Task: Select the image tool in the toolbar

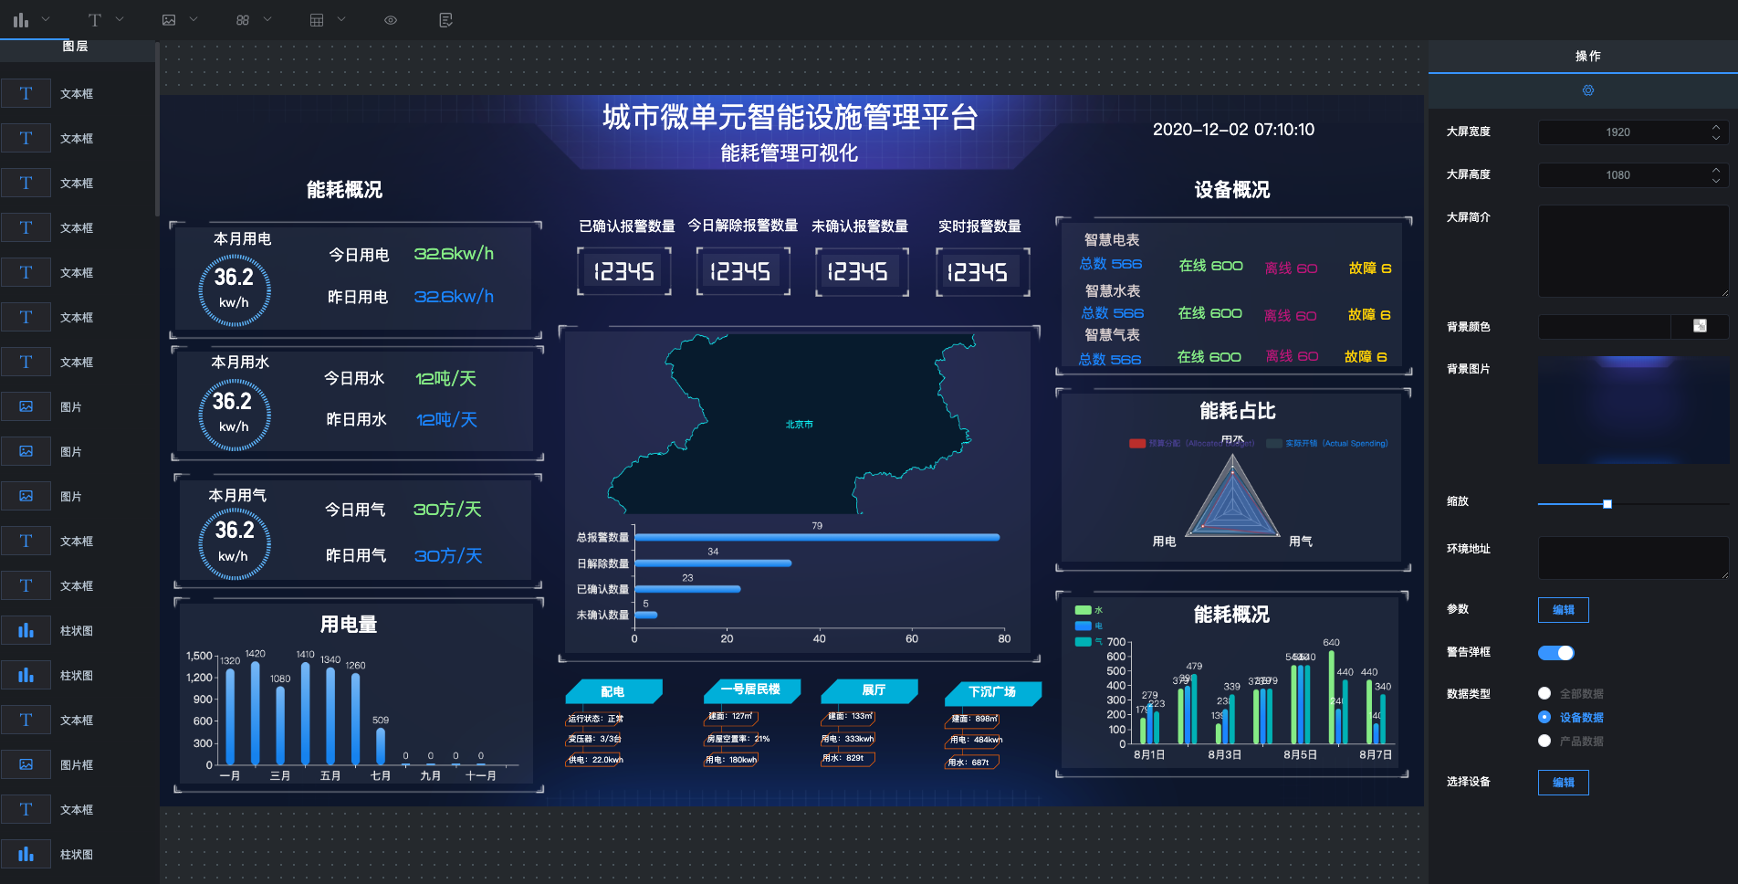Action: 169,18
